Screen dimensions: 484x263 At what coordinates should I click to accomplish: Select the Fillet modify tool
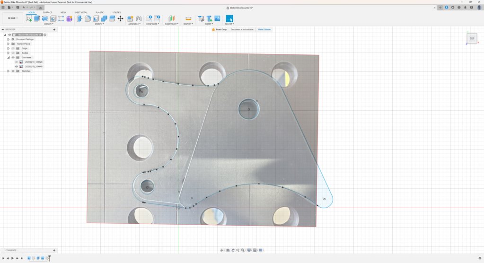pyautogui.click(x=88, y=18)
